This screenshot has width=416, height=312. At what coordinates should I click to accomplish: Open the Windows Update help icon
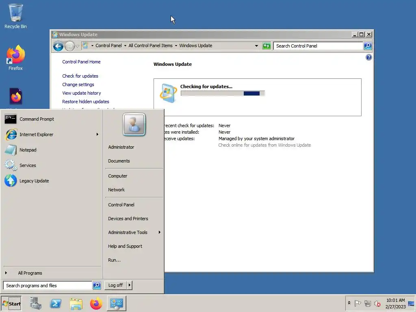click(x=368, y=57)
